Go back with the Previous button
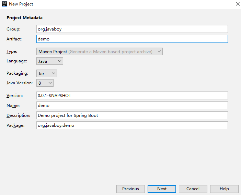The image size is (241, 195). 130,189
